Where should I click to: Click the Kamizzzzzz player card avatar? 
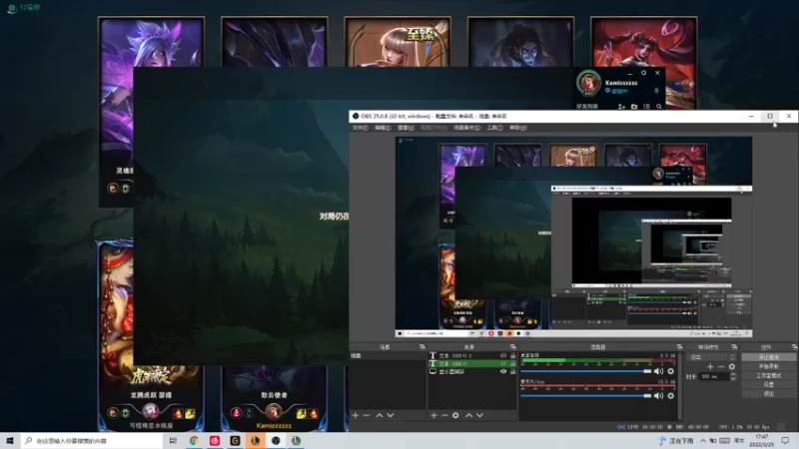tap(274, 410)
